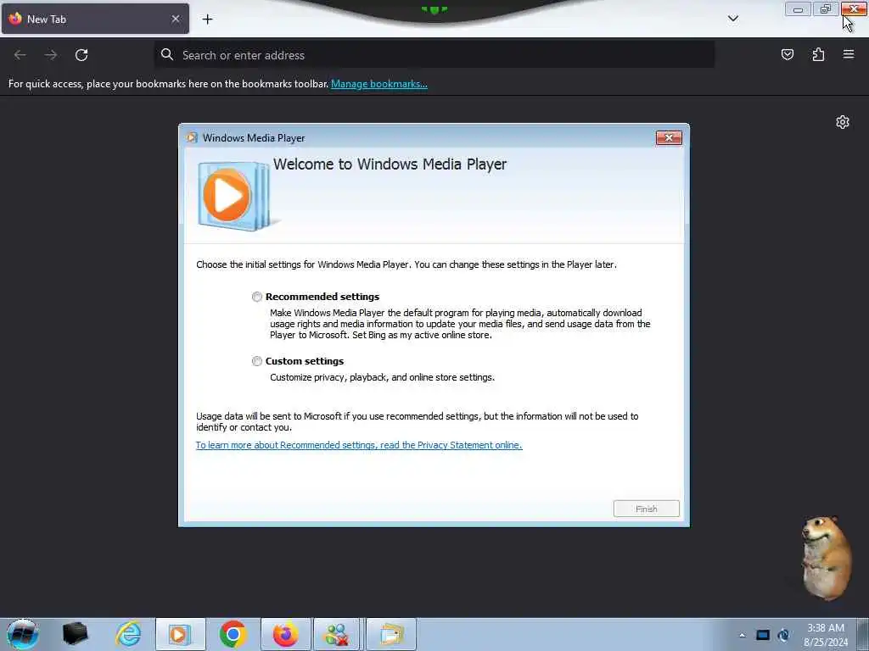Click the monitor icon in system tray
Image resolution: width=869 pixels, height=651 pixels.
click(x=763, y=636)
